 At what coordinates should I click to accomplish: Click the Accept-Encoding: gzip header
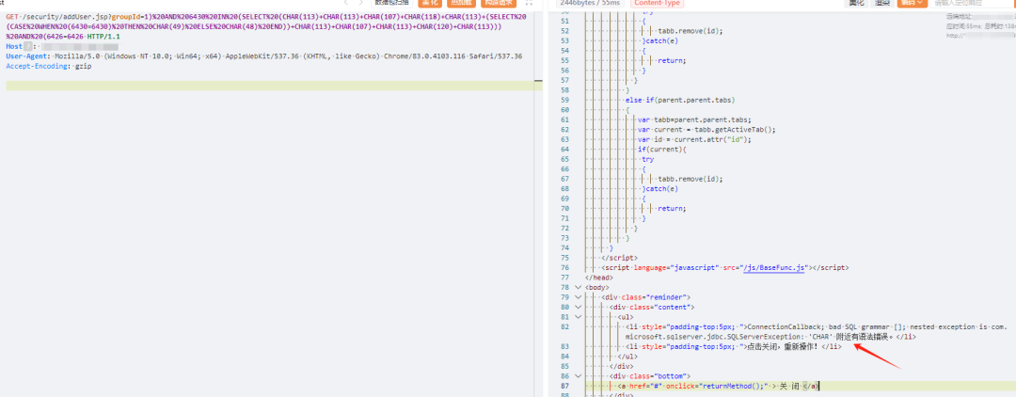pyautogui.click(x=49, y=66)
